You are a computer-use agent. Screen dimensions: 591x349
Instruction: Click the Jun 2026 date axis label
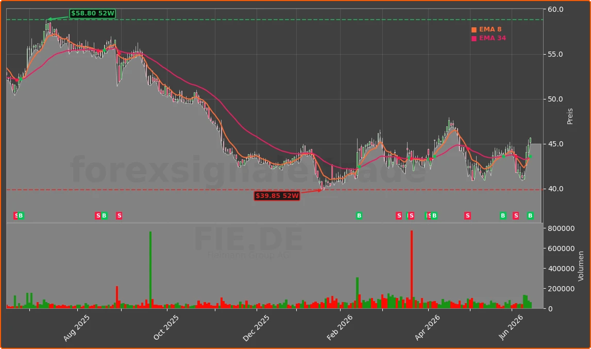pos(511,327)
